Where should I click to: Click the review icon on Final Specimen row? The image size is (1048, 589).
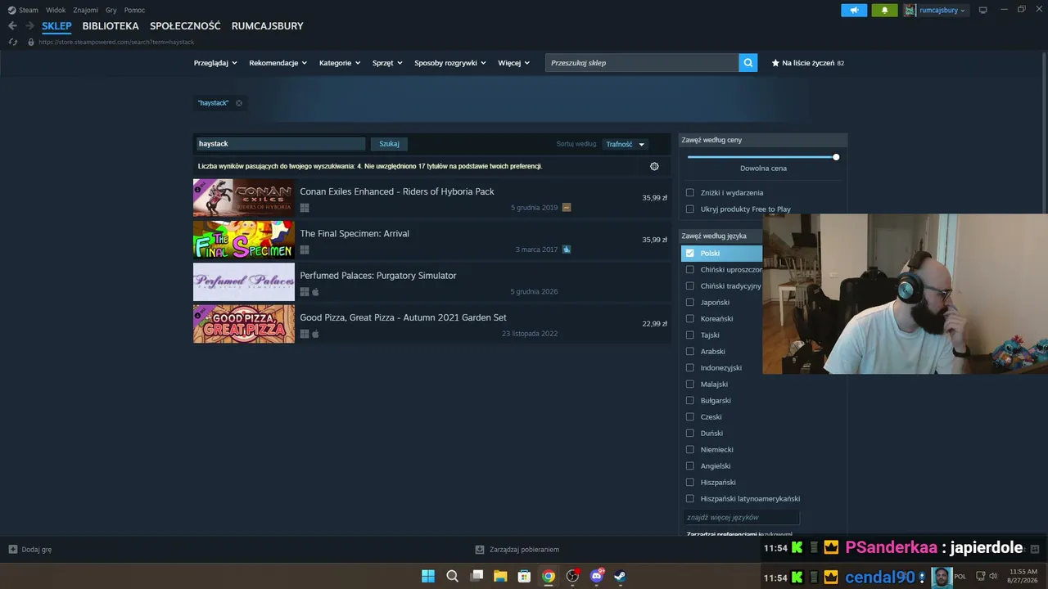(x=567, y=250)
